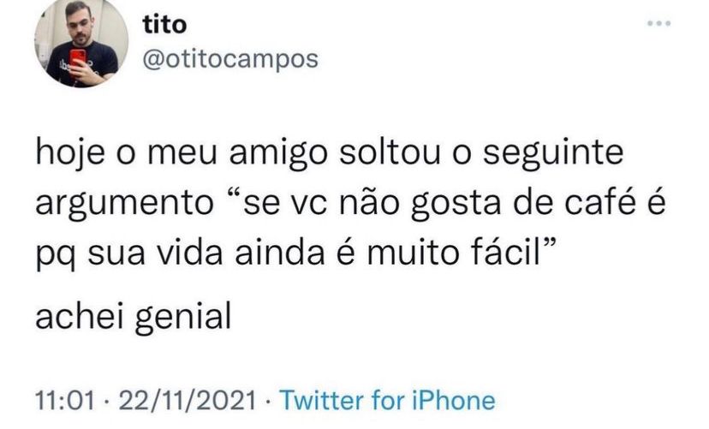Image resolution: width=709 pixels, height=429 pixels.
Task: Open the three-dot more options menu
Action: click(658, 23)
